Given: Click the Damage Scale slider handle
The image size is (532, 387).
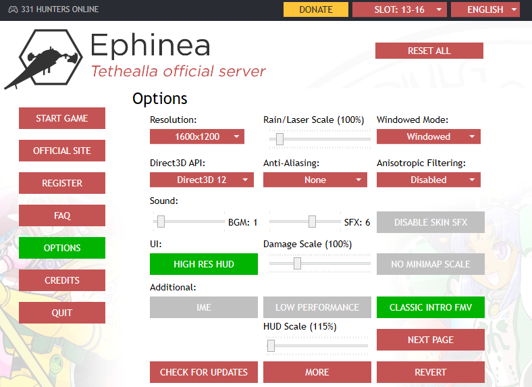Looking at the screenshot, I should (297, 263).
